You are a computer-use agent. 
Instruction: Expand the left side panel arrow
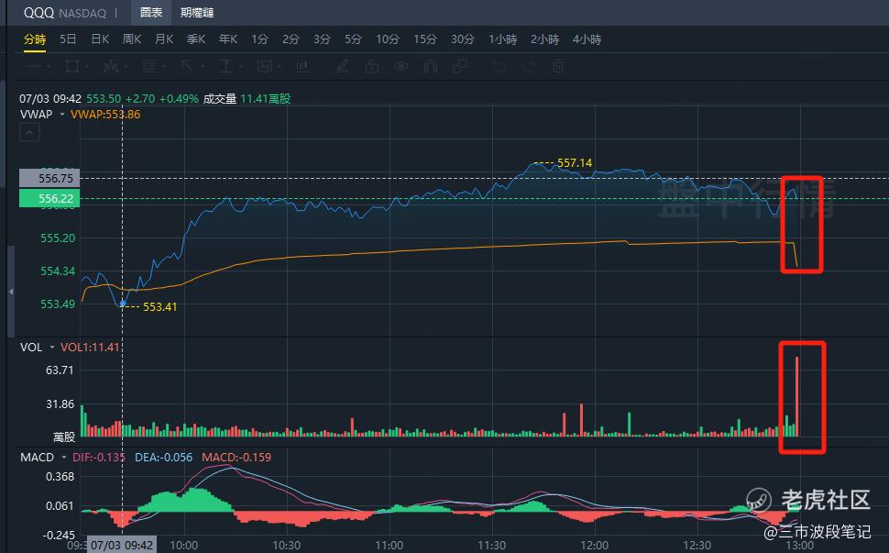click(11, 292)
